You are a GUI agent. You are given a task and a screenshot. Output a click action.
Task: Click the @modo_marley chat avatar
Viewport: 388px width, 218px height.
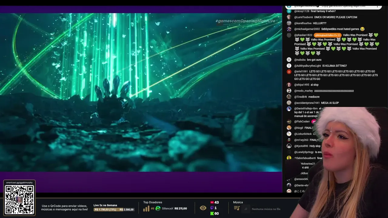click(289, 91)
